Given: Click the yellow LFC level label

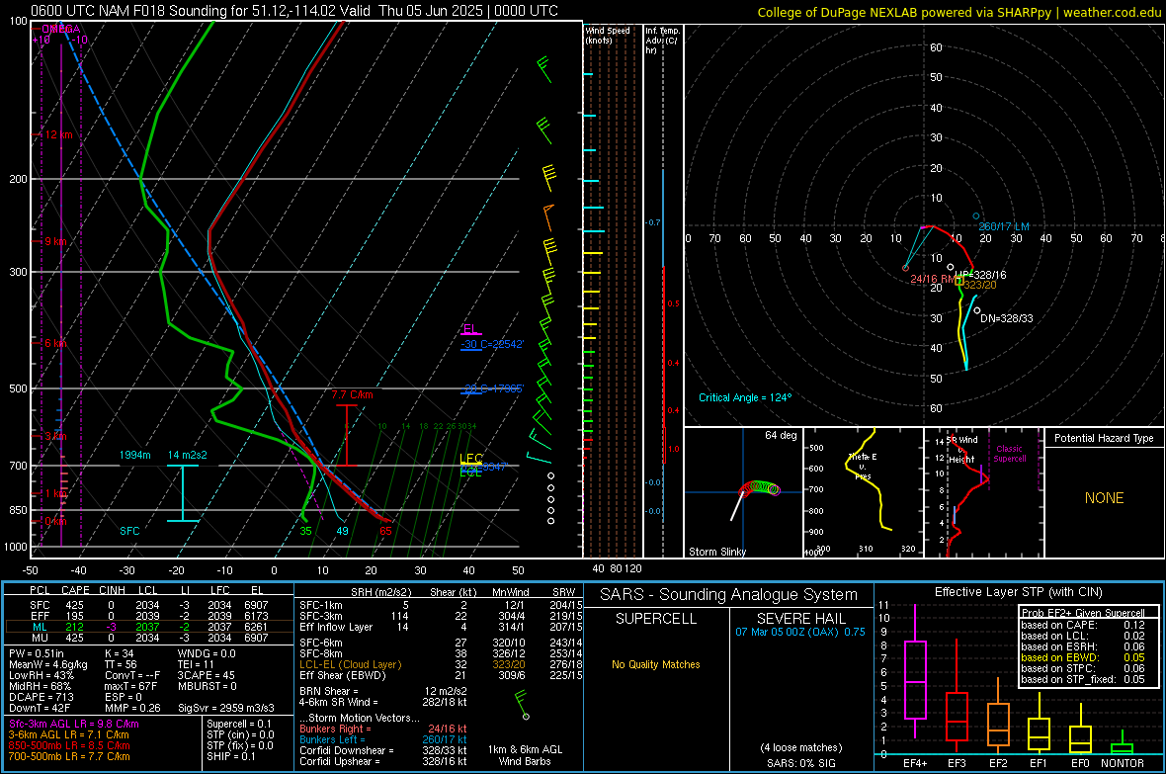Looking at the screenshot, I should point(471,459).
